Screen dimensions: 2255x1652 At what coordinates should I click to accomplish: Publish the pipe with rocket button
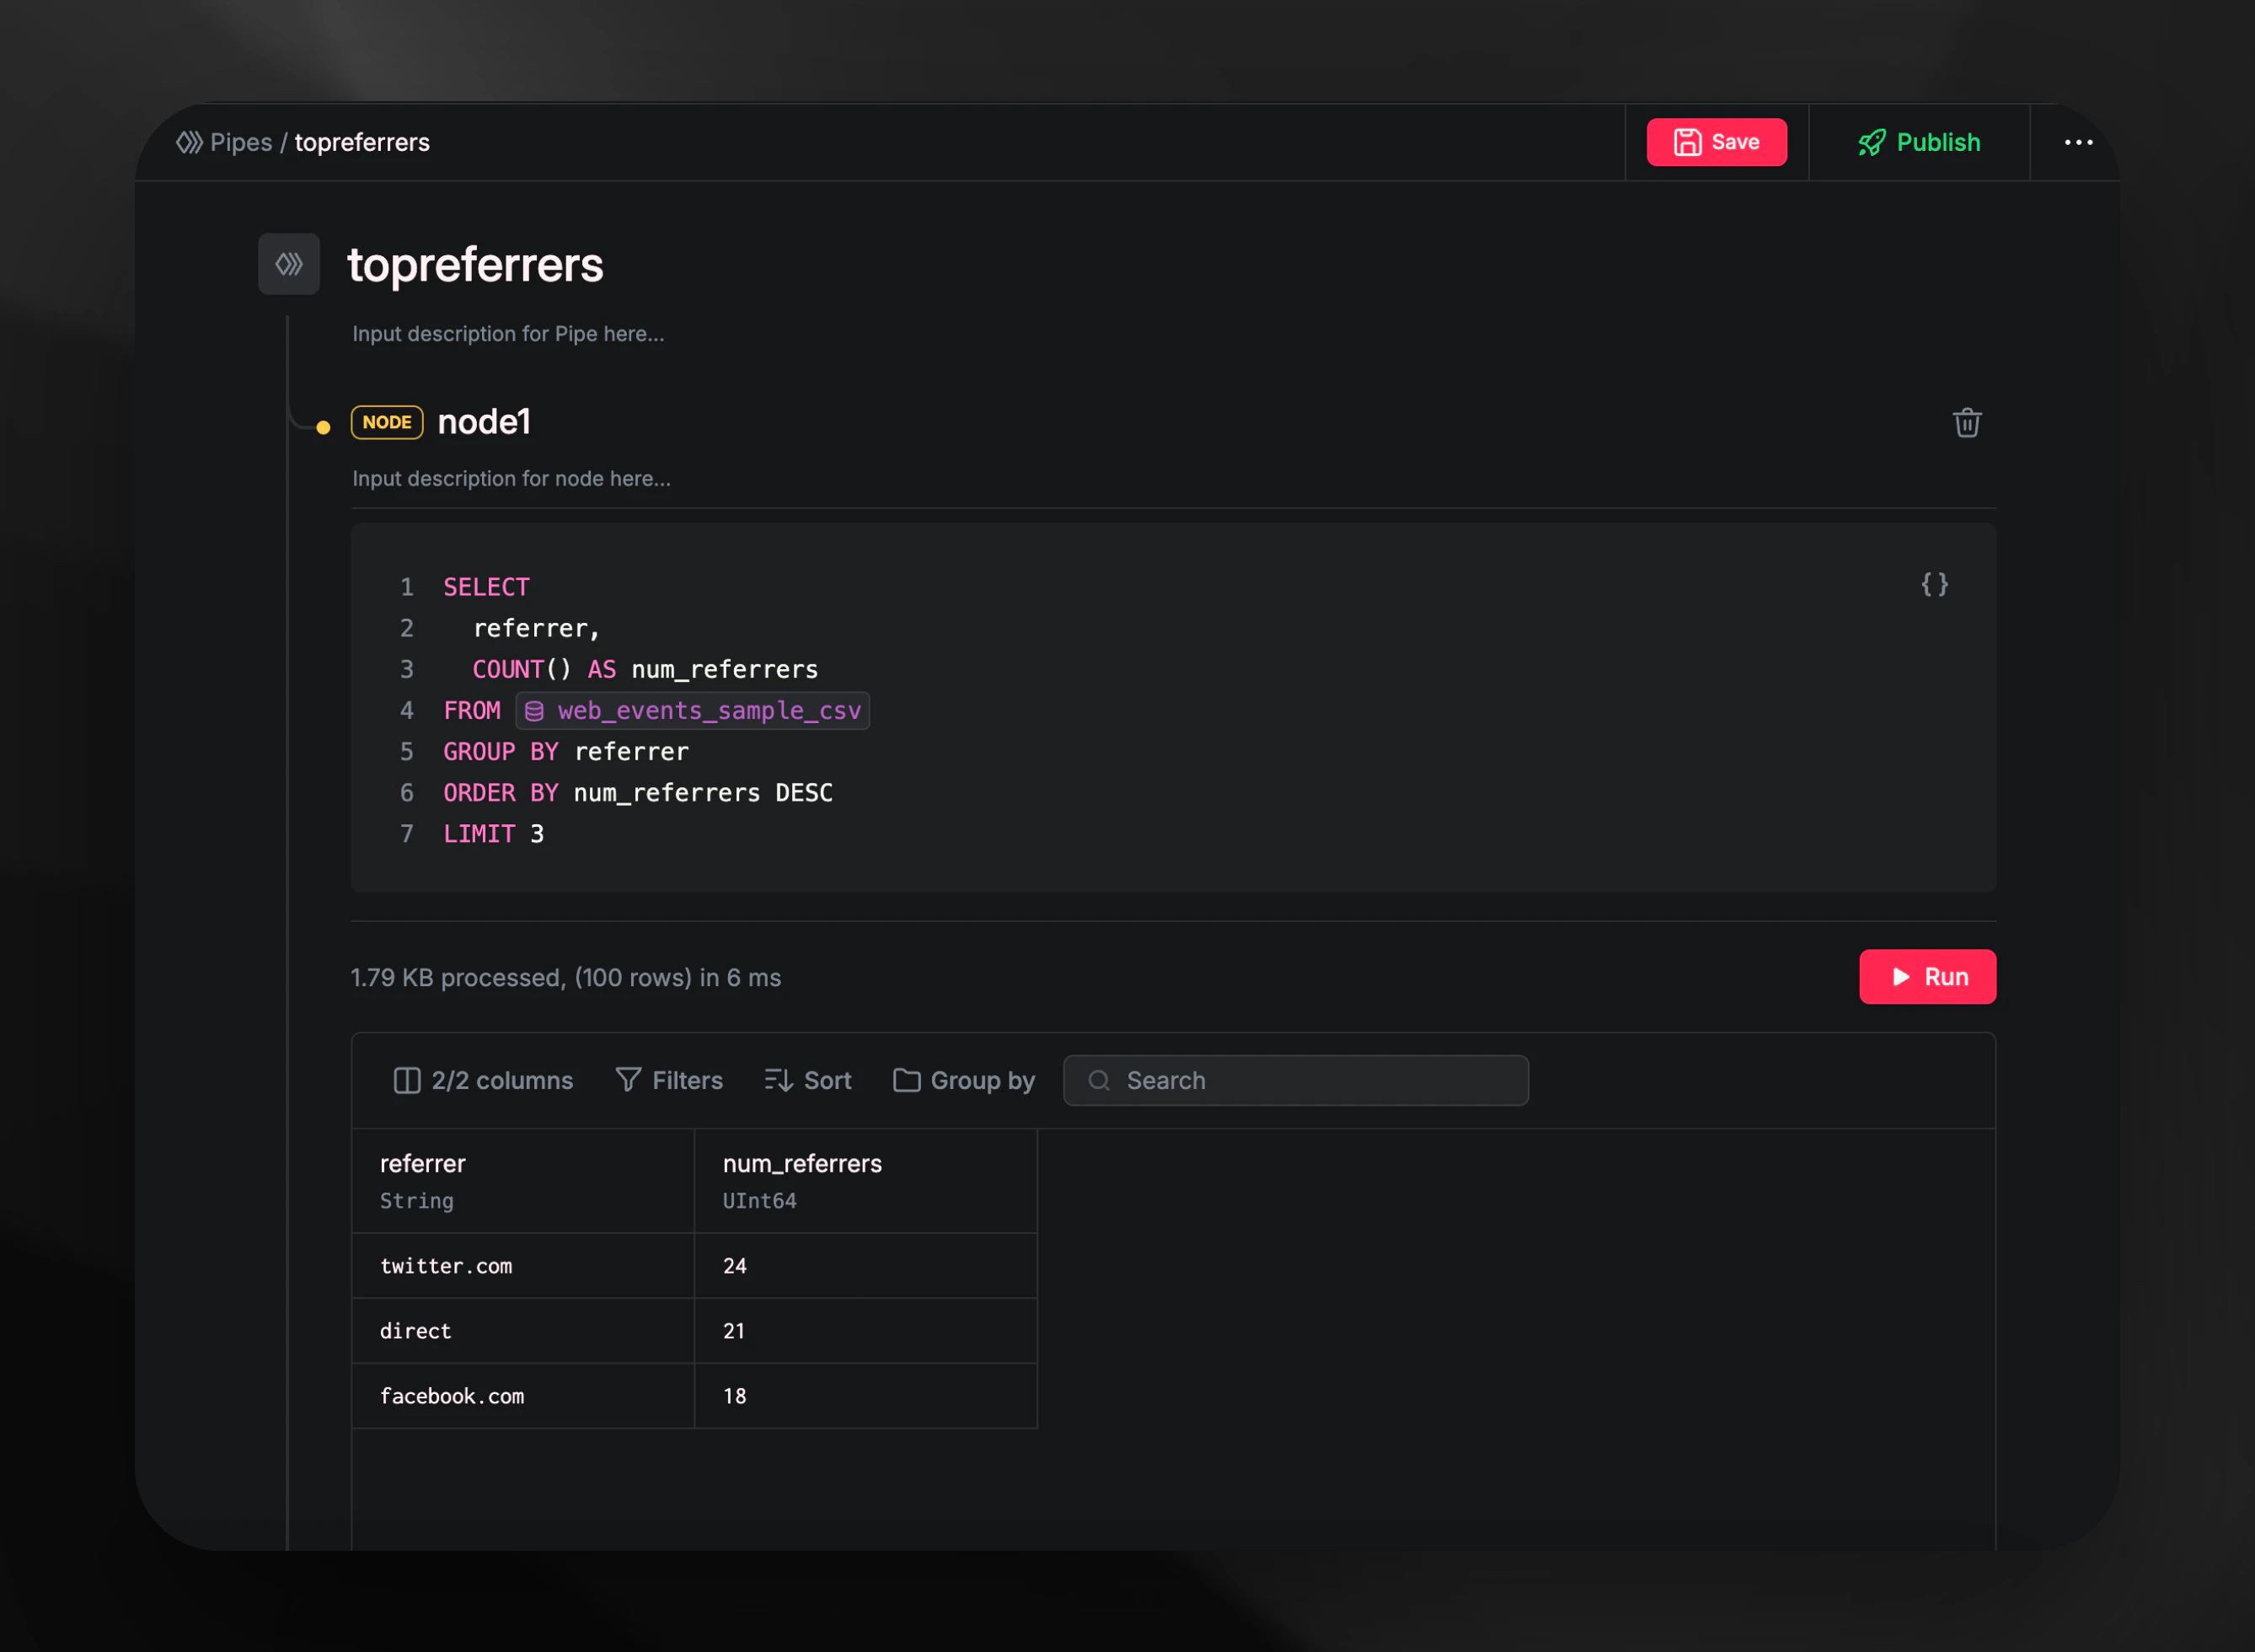tap(1918, 143)
